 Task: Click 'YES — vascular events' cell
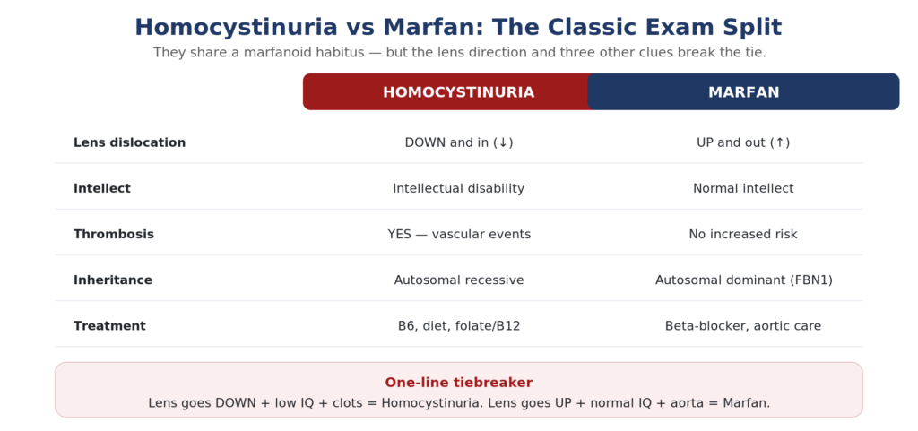(459, 235)
